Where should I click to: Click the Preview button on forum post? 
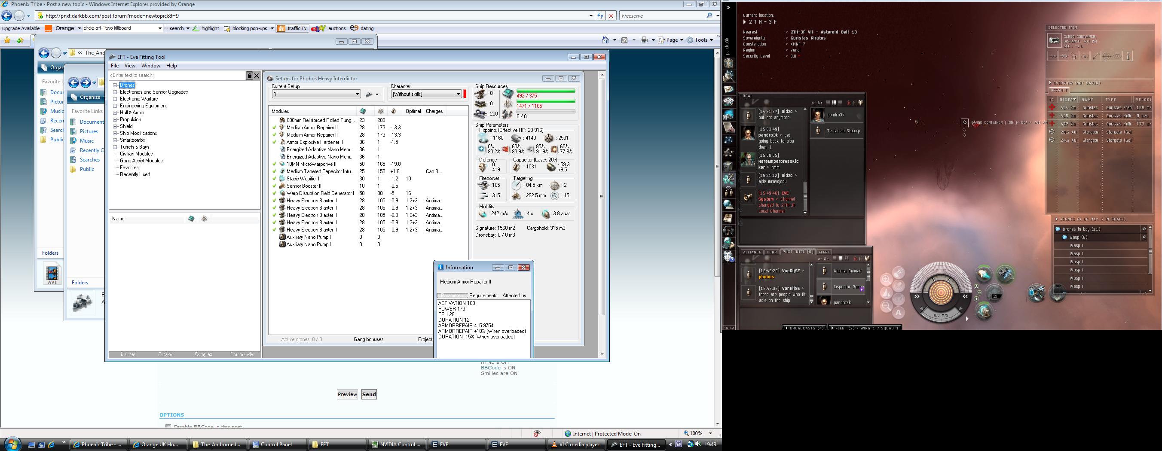tap(347, 394)
